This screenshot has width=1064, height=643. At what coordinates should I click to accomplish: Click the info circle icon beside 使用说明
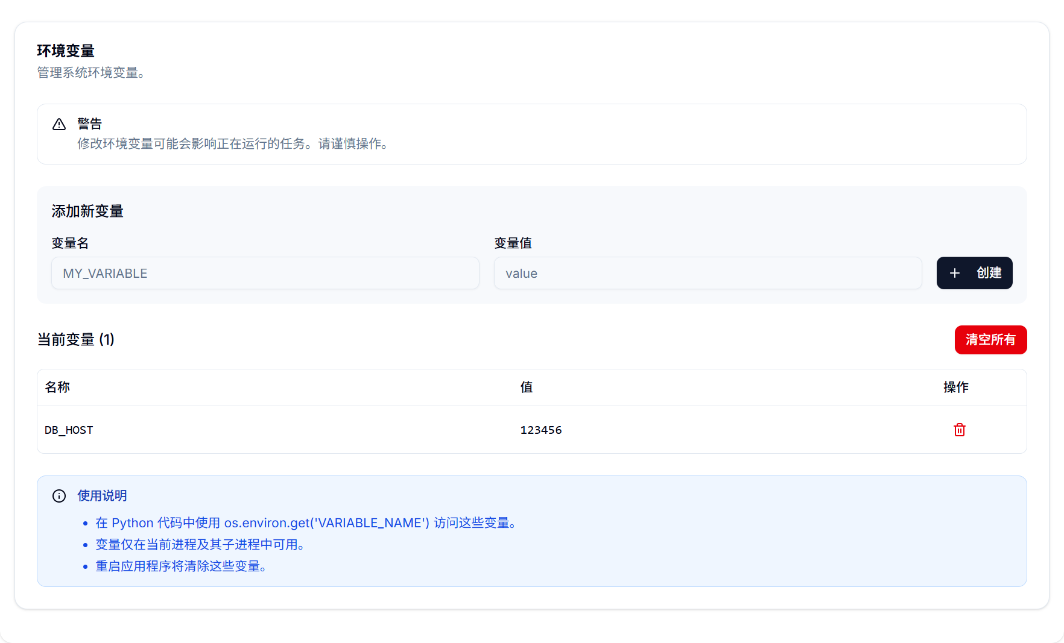coord(59,496)
